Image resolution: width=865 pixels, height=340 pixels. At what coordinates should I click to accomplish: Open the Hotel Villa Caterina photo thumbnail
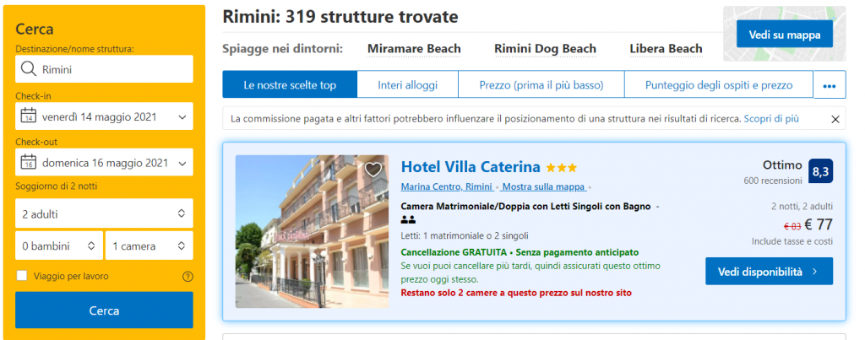[312, 231]
